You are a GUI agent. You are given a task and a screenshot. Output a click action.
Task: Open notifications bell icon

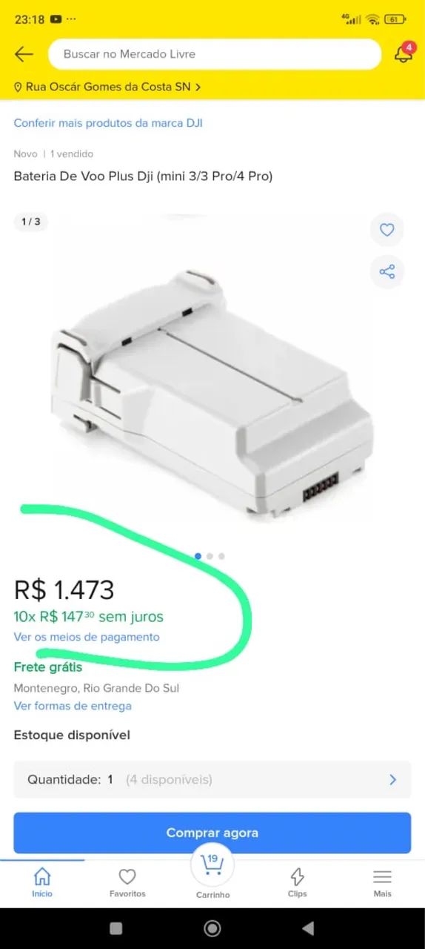click(404, 53)
